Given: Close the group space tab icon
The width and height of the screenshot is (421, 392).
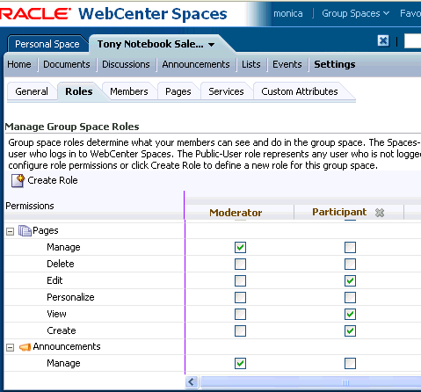Looking at the screenshot, I should click(383, 40).
